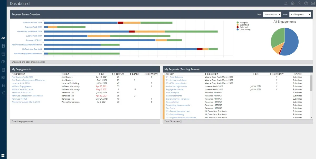The image size is (316, 159).
Task: Click blue Outstanding bar for McDavis Year End Audit
Action: 120,49
